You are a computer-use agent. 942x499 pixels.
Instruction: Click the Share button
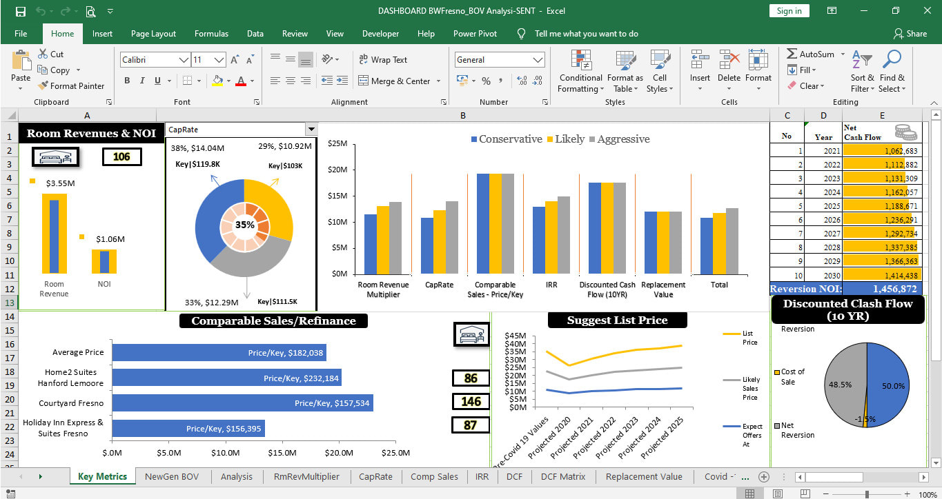tap(910, 34)
